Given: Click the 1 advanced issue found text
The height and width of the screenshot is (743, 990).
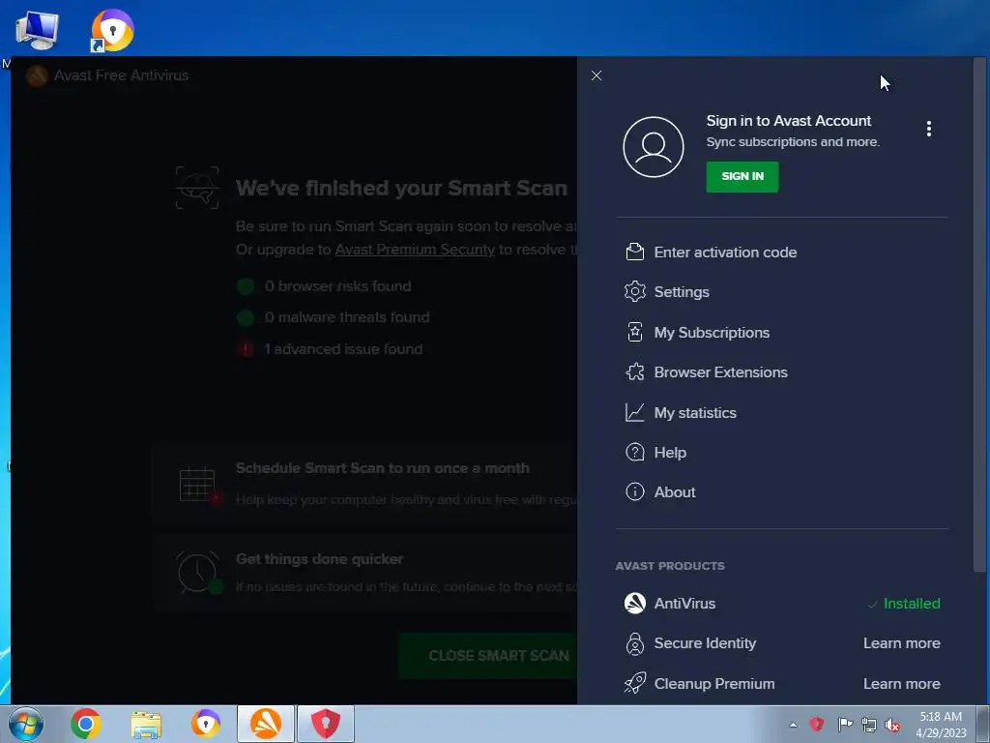Looking at the screenshot, I should (343, 348).
